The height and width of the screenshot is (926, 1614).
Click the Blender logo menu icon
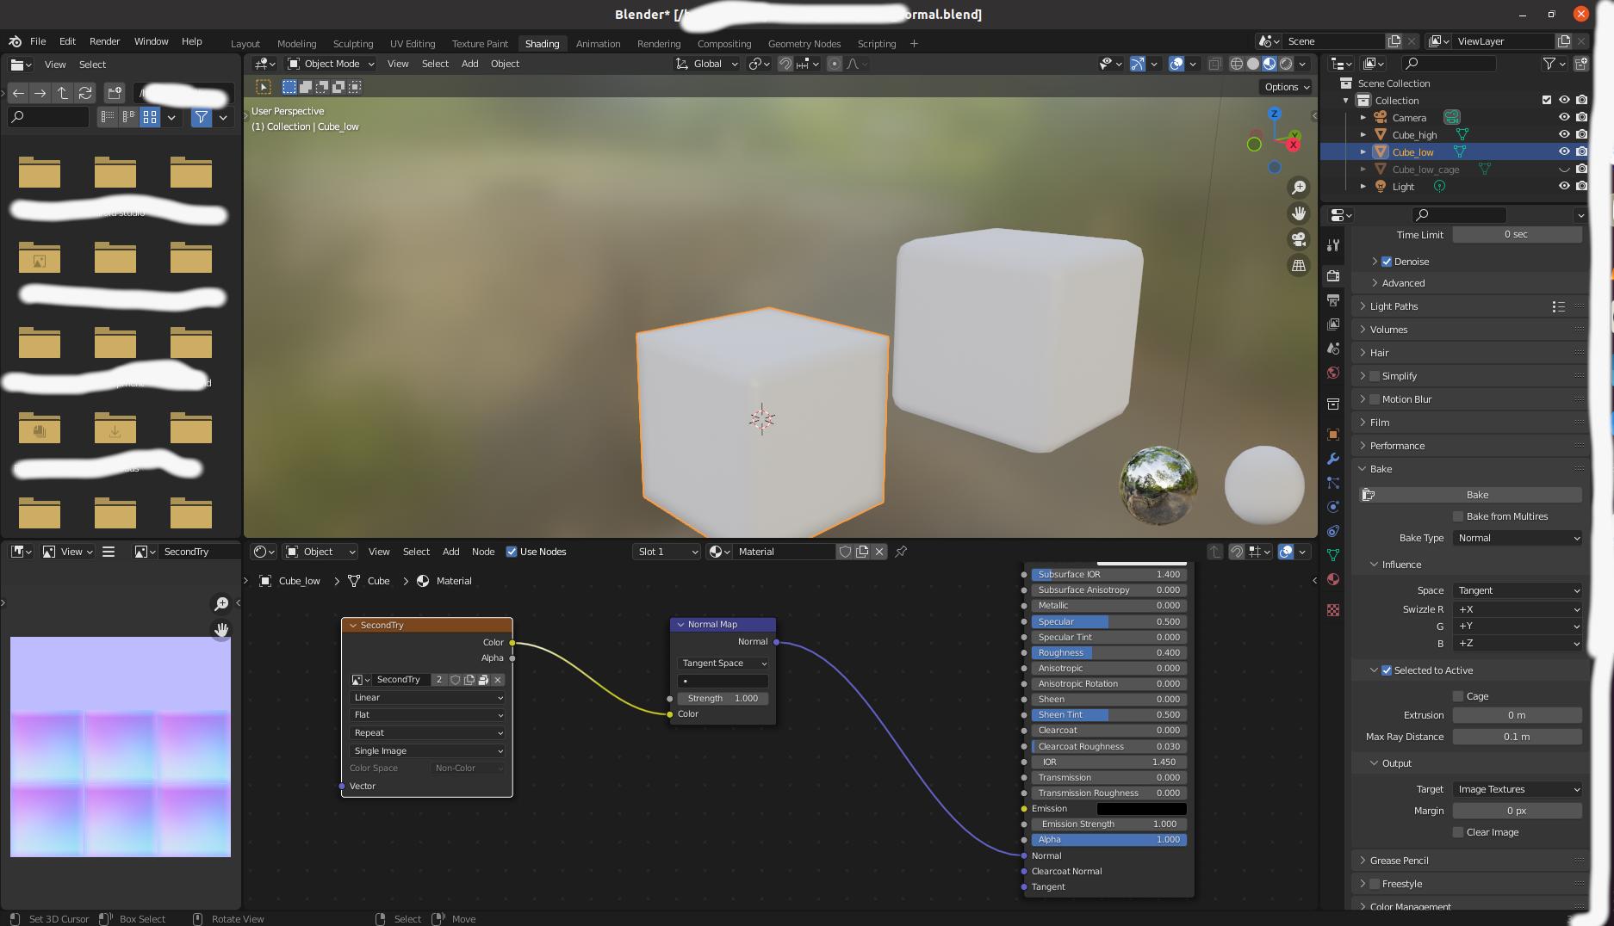point(16,41)
